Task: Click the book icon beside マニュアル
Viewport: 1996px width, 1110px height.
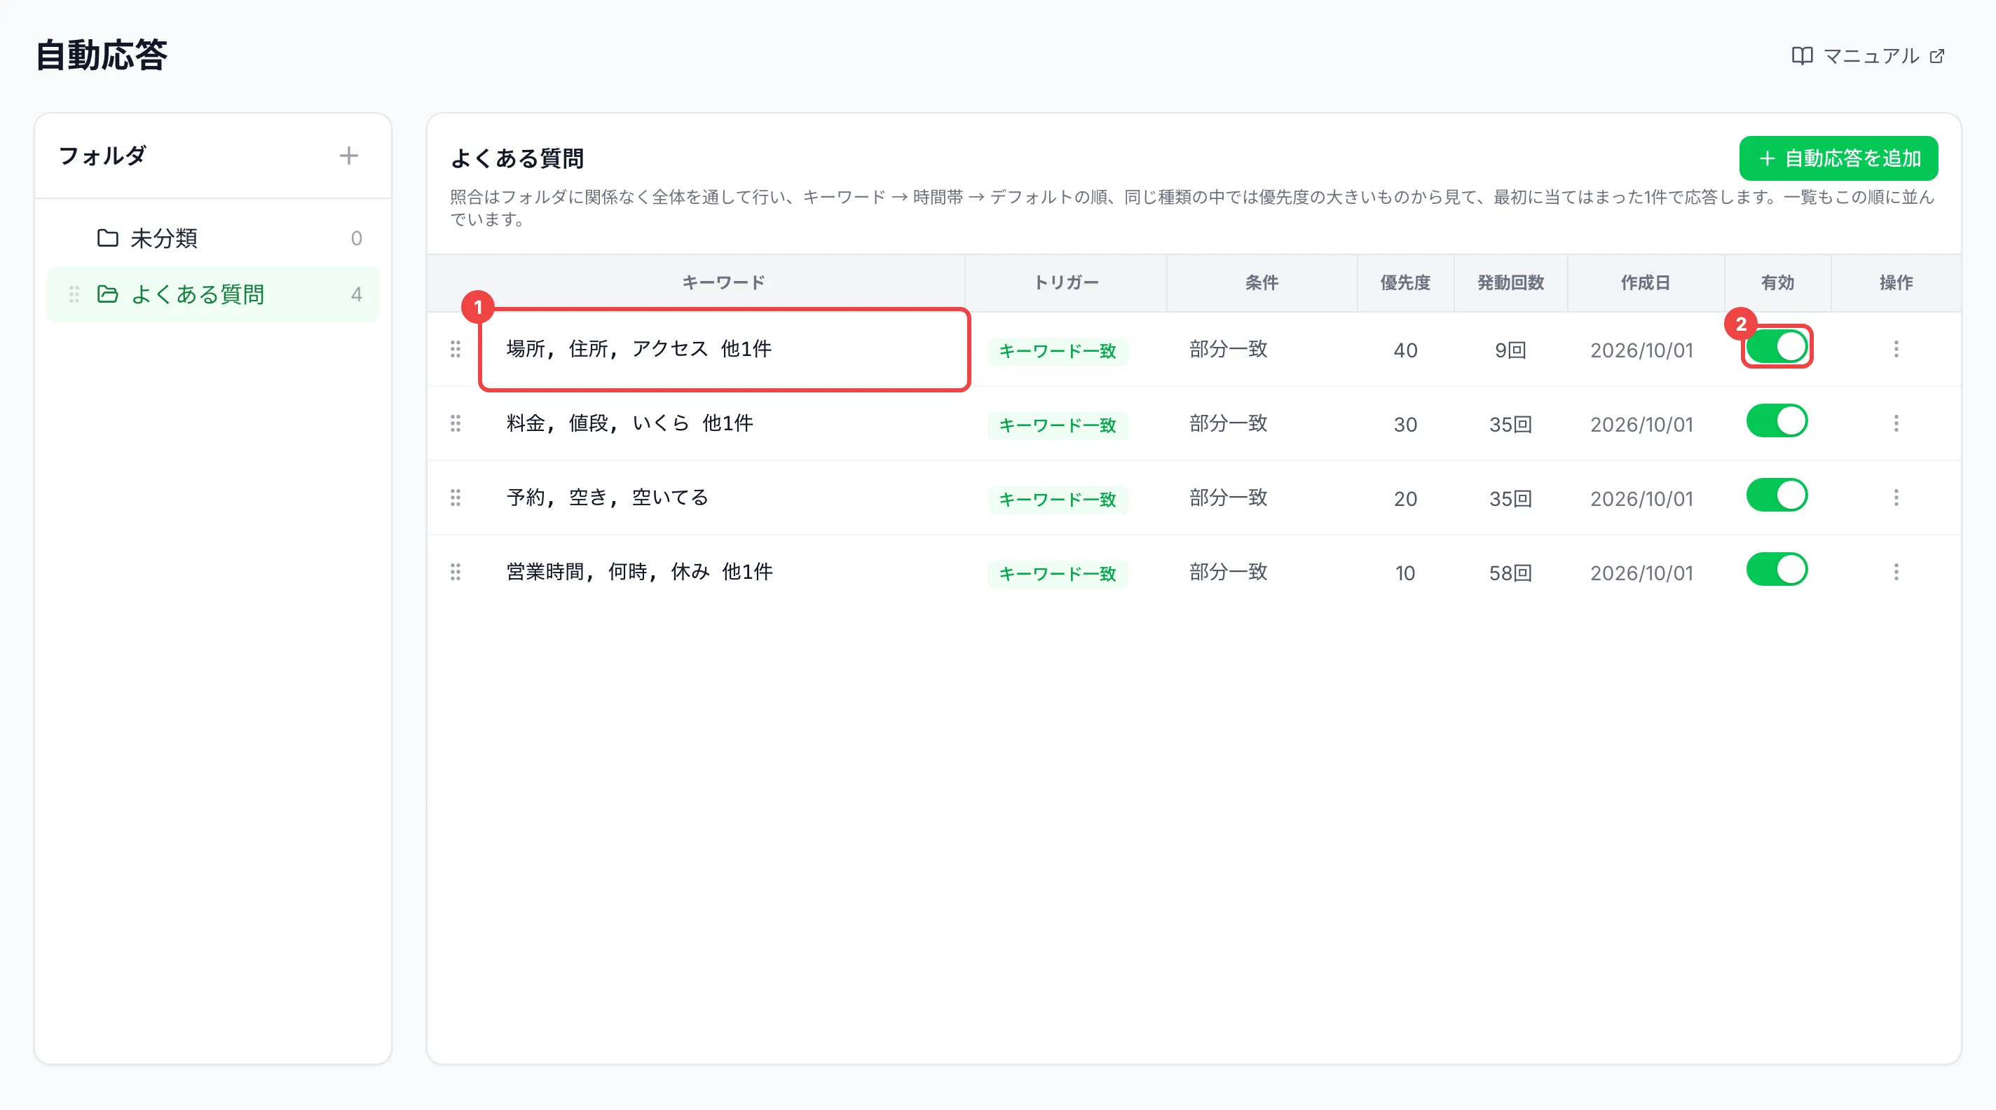Action: (x=1801, y=56)
